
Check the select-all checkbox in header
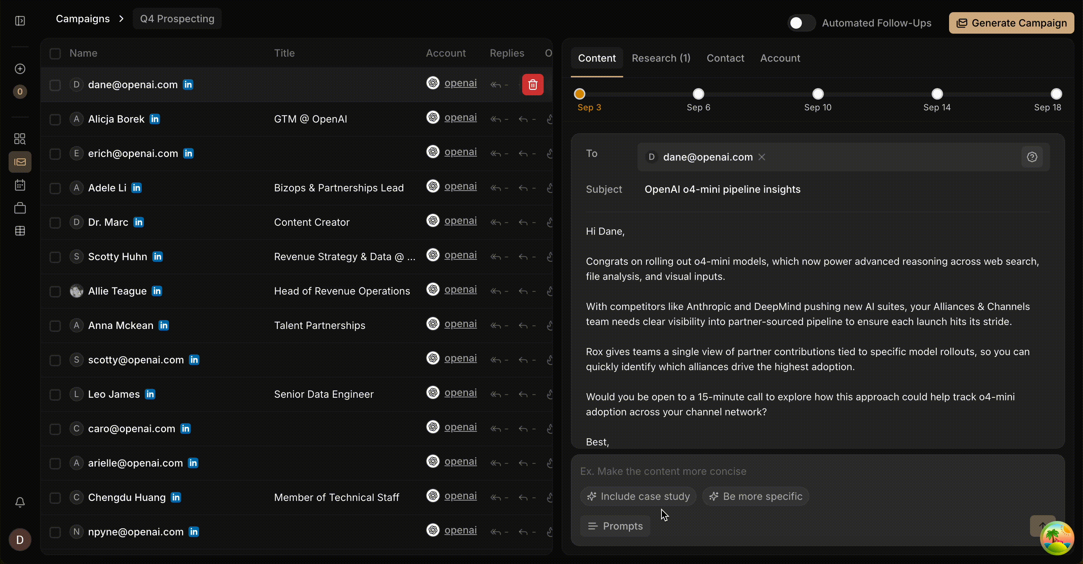55,53
